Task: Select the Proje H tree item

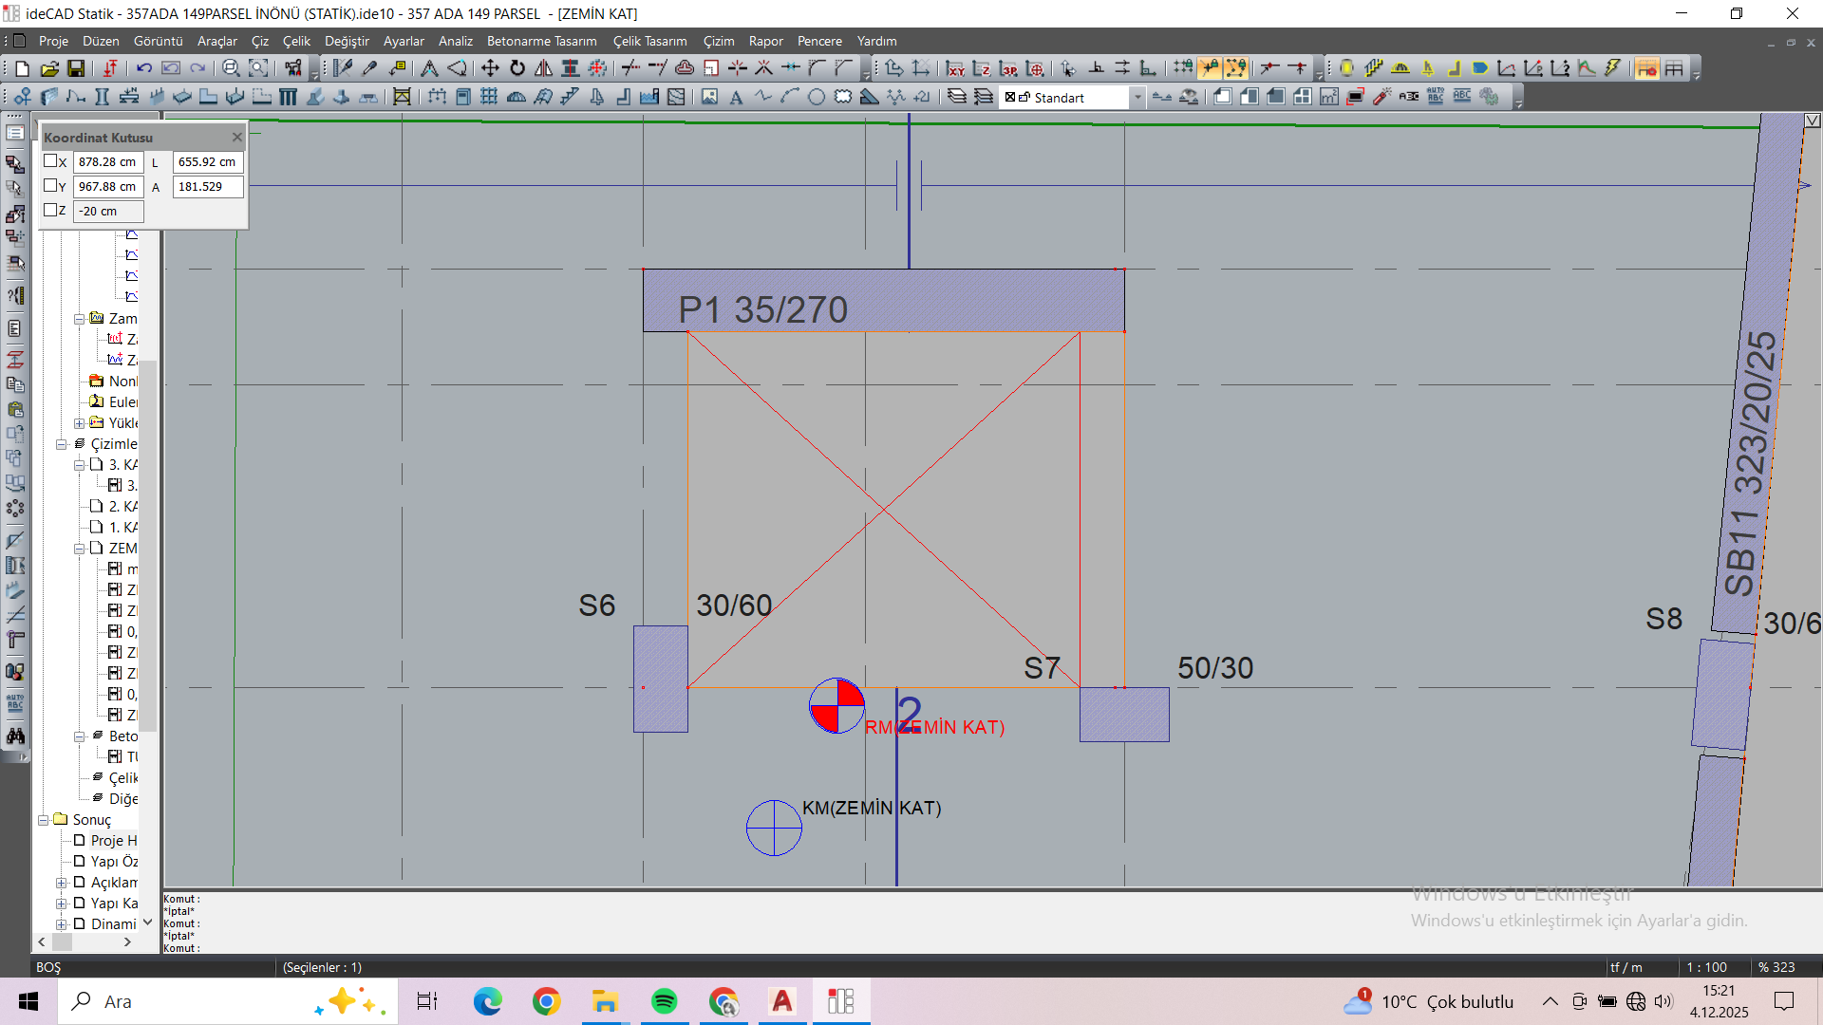Action: [x=113, y=841]
